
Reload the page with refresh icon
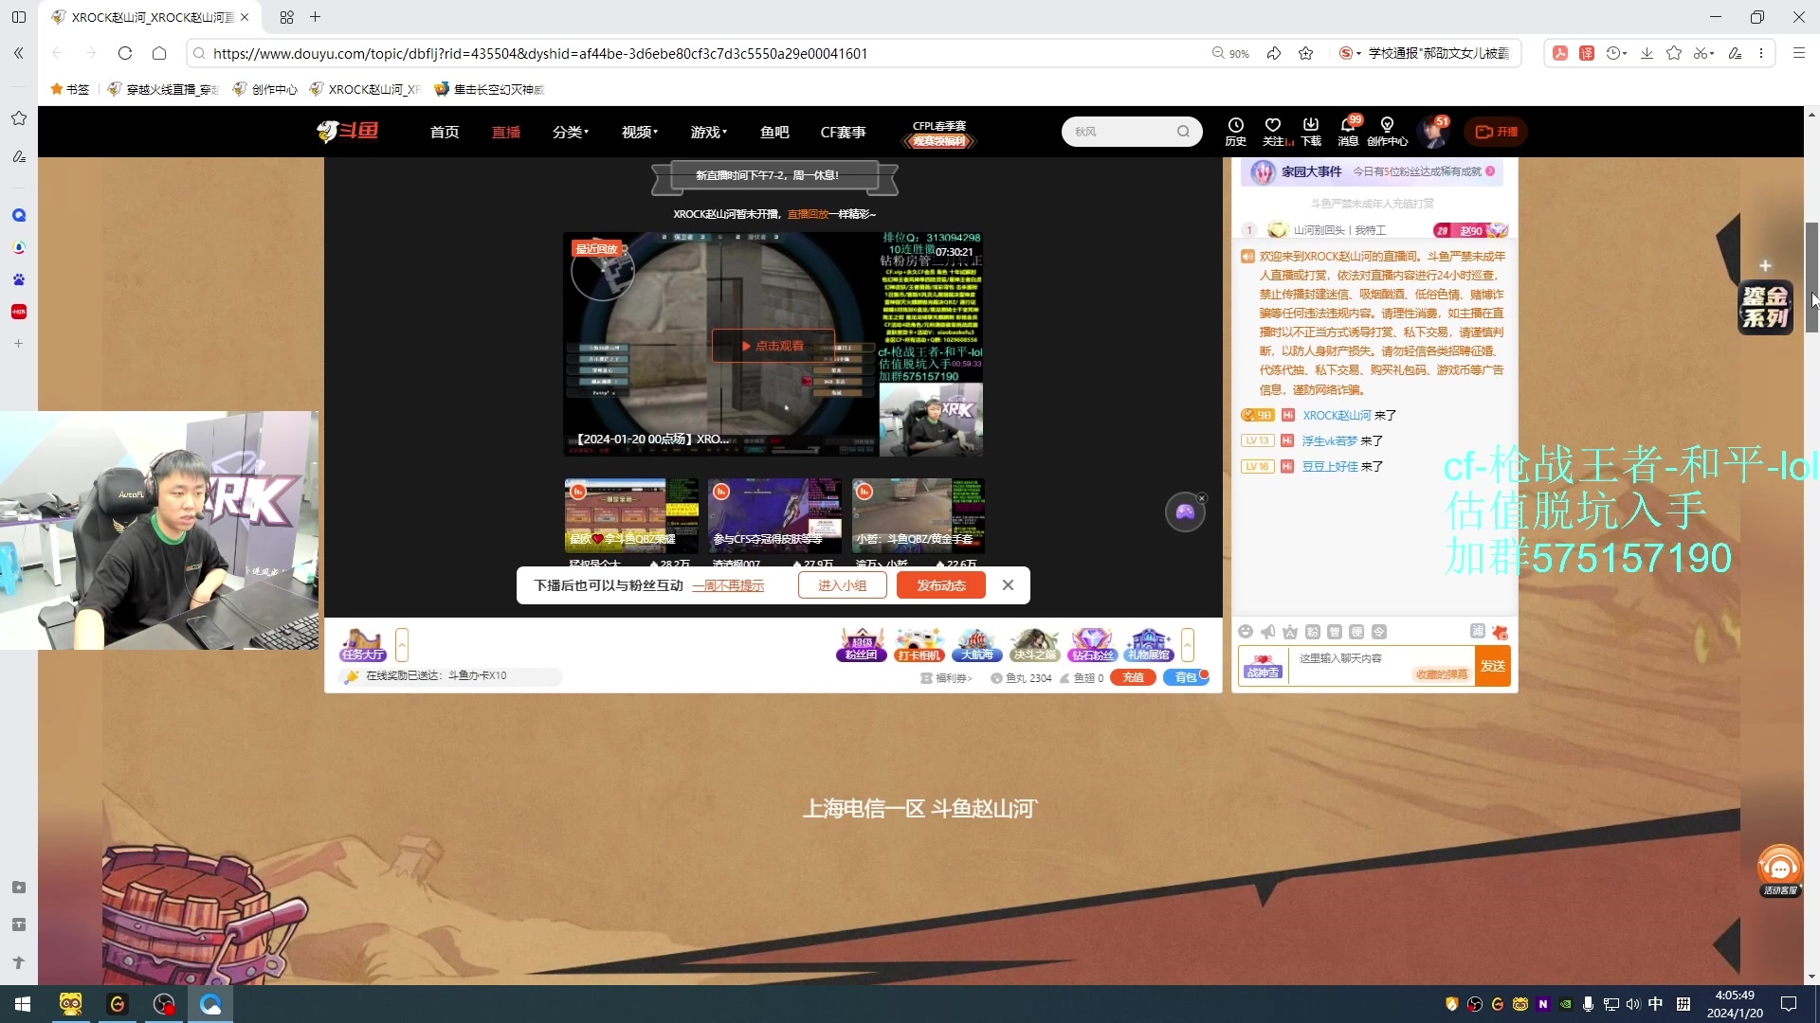tap(125, 53)
